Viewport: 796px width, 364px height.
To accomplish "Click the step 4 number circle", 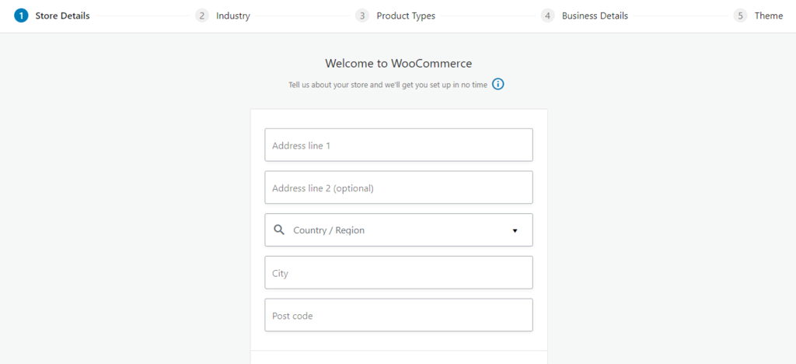I will pos(548,16).
